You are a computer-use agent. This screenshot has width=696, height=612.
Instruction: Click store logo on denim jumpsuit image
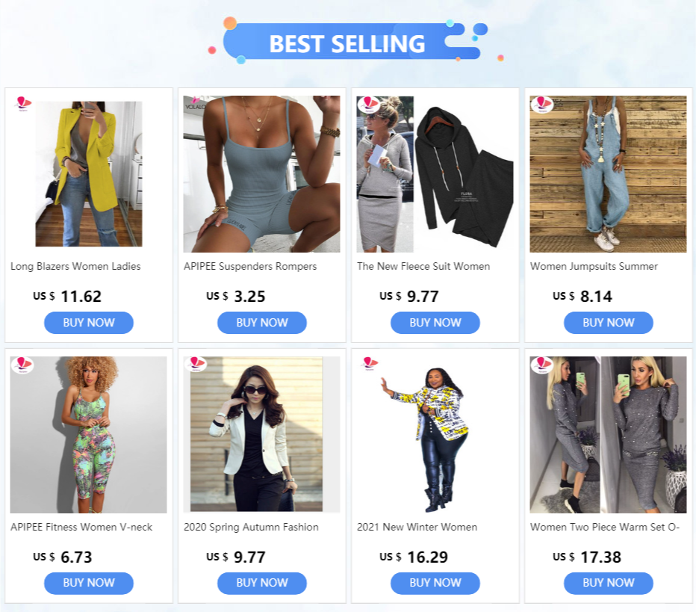pos(541,104)
